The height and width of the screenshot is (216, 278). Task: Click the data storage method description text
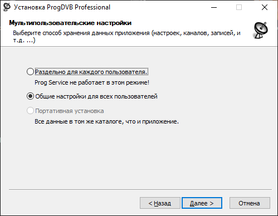pos(126,36)
